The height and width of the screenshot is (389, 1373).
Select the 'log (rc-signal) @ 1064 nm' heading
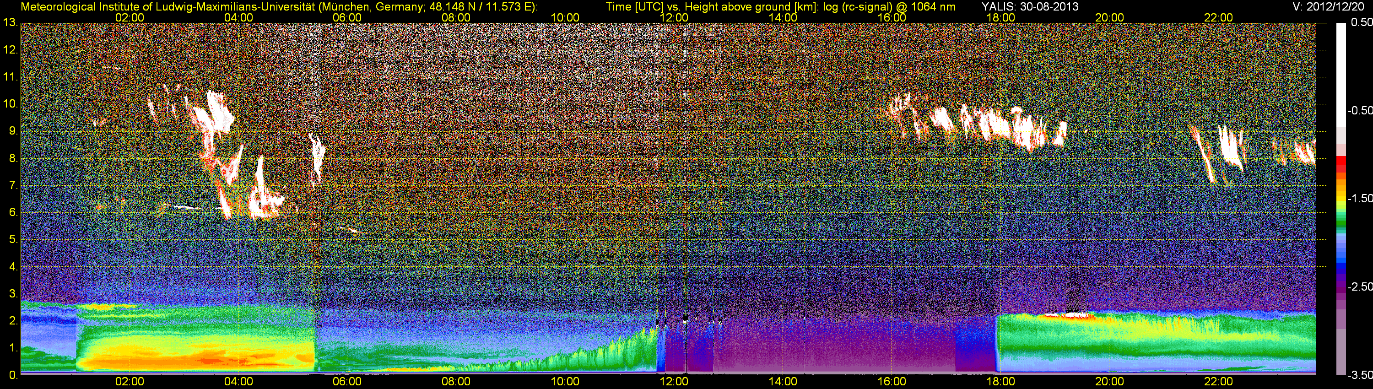[889, 7]
